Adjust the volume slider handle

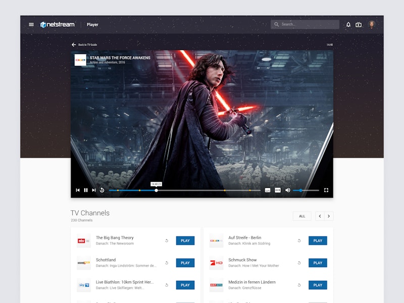[300, 190]
